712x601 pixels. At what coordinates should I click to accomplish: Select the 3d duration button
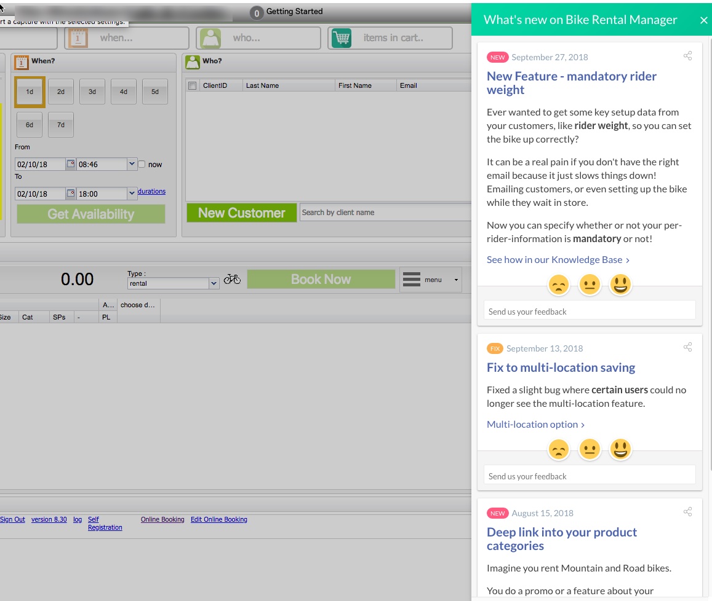coord(92,92)
